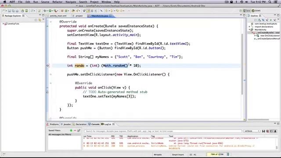The height and width of the screenshot is (158, 281).
Task: Click the LogCat search messages field
Action: pos(163,131)
